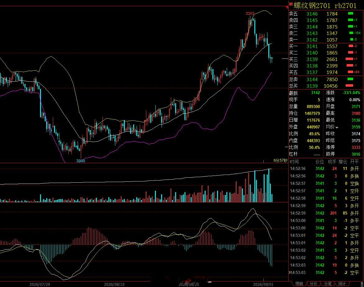Select the 买一 price 3141
The image size is (364, 287).
pos(312,46)
